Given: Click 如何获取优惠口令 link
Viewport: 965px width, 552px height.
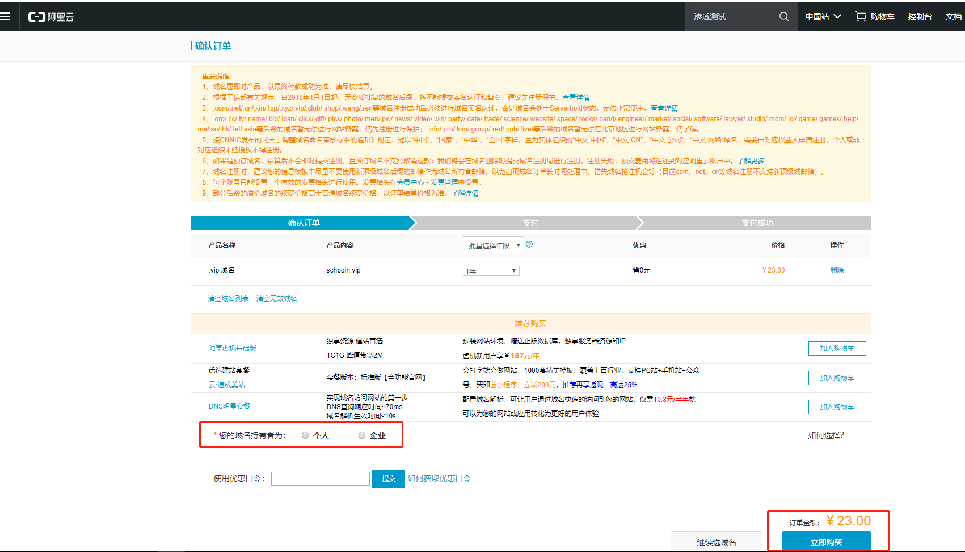Looking at the screenshot, I should pyautogui.click(x=439, y=478).
